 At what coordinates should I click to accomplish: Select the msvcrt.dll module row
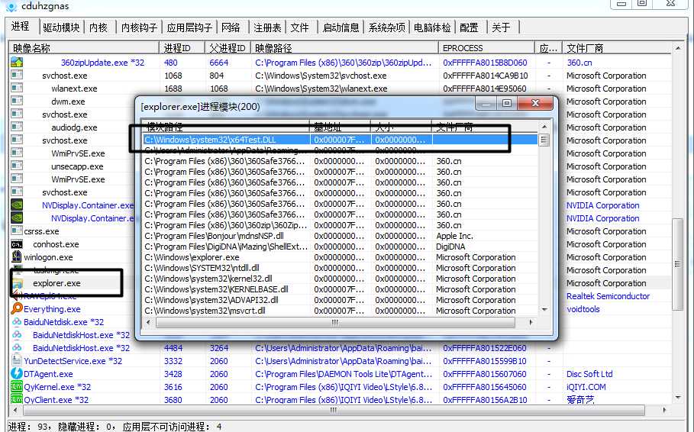coord(340,311)
